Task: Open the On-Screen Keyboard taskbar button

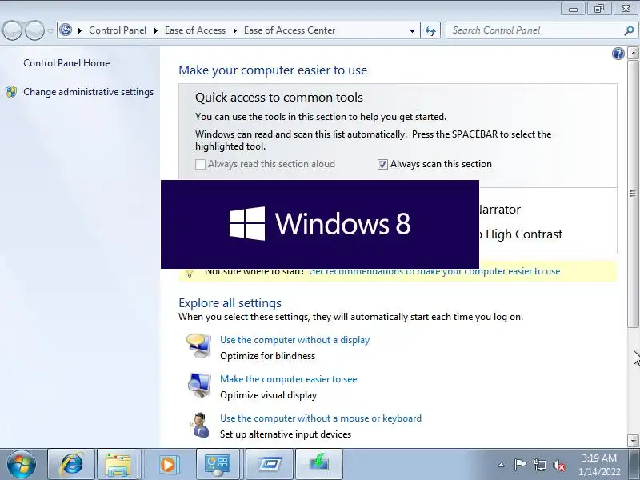Action: 270,464
